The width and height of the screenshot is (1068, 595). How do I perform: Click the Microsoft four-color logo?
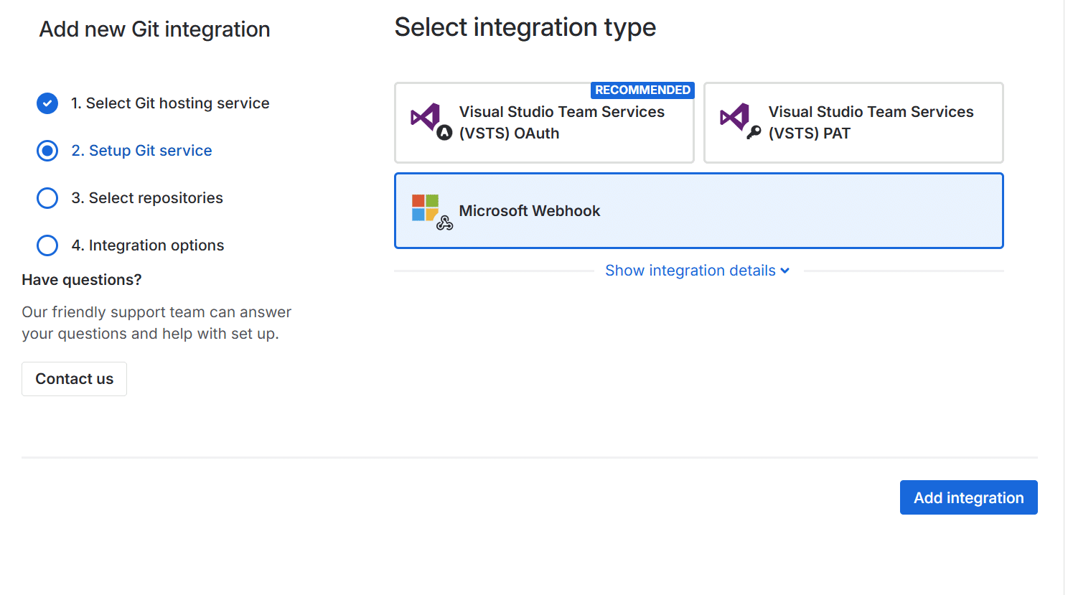click(425, 207)
